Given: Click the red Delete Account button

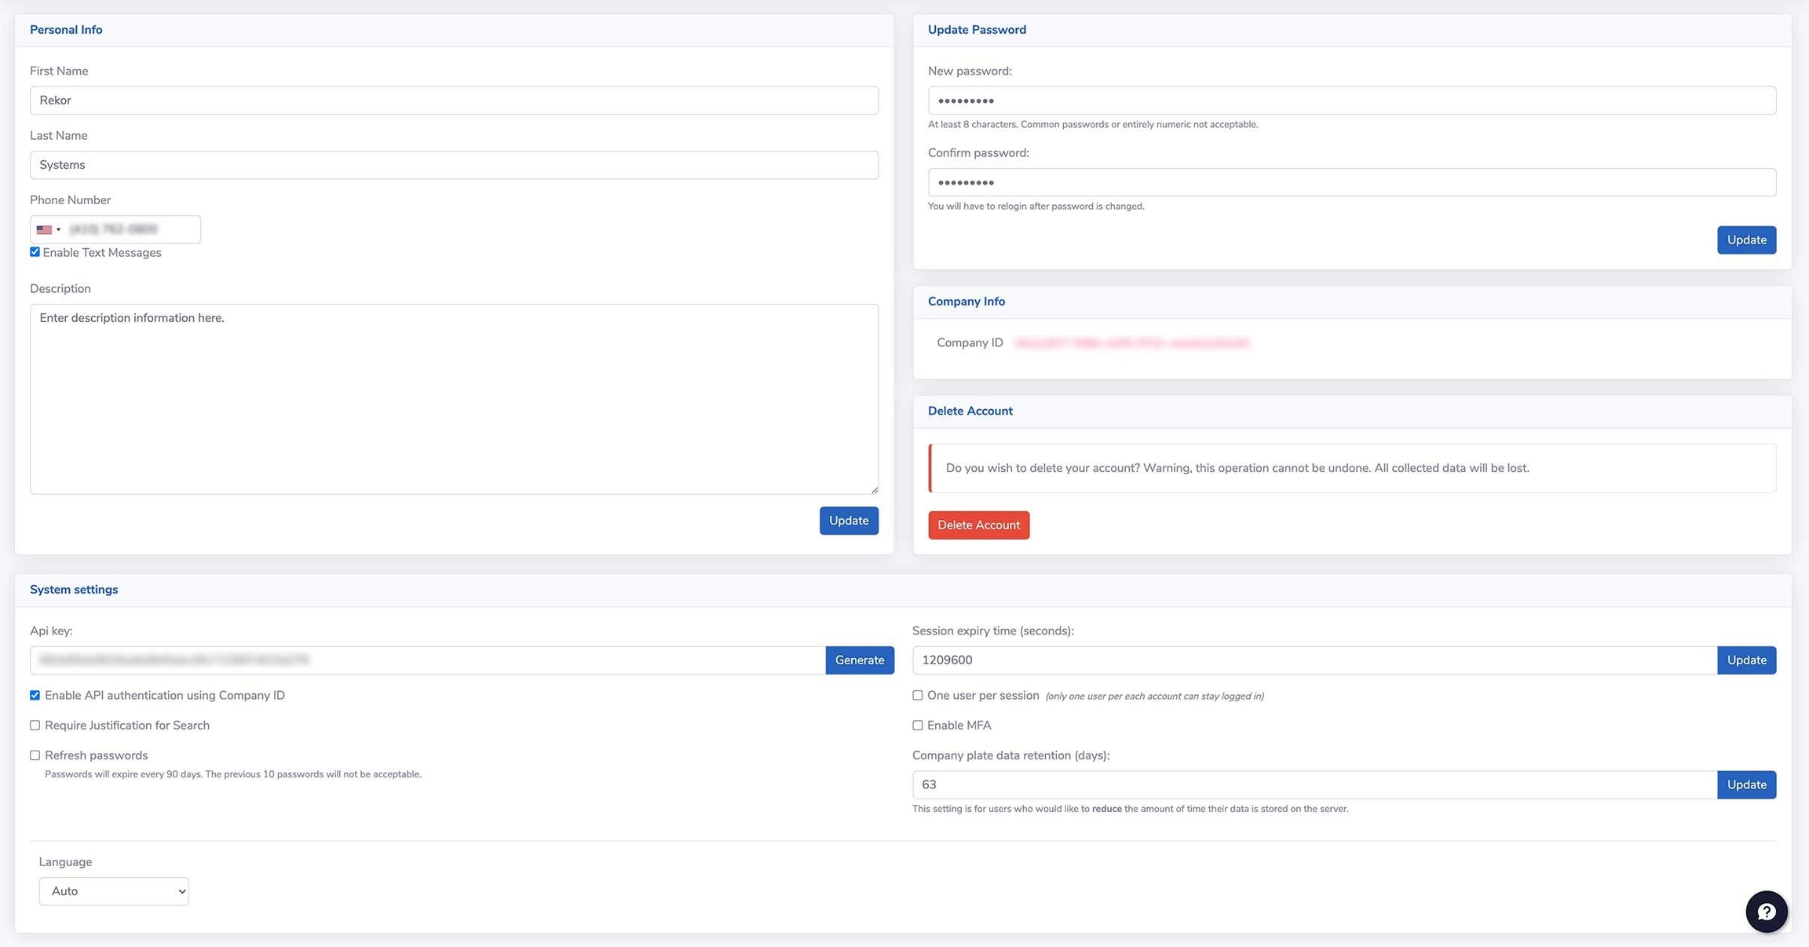Looking at the screenshot, I should (978, 525).
